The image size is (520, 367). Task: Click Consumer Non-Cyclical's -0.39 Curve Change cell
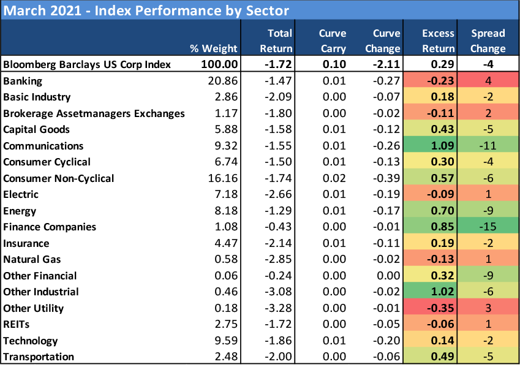(387, 178)
